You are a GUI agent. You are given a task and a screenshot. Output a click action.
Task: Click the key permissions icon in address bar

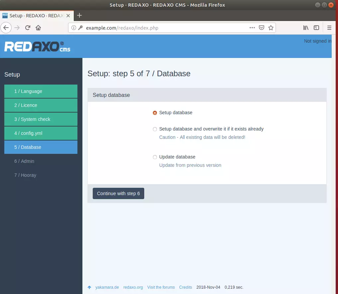click(x=80, y=28)
